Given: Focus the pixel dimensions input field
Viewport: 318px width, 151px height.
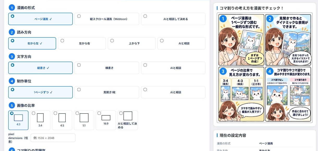Looking at the screenshot, I should tap(53, 138).
